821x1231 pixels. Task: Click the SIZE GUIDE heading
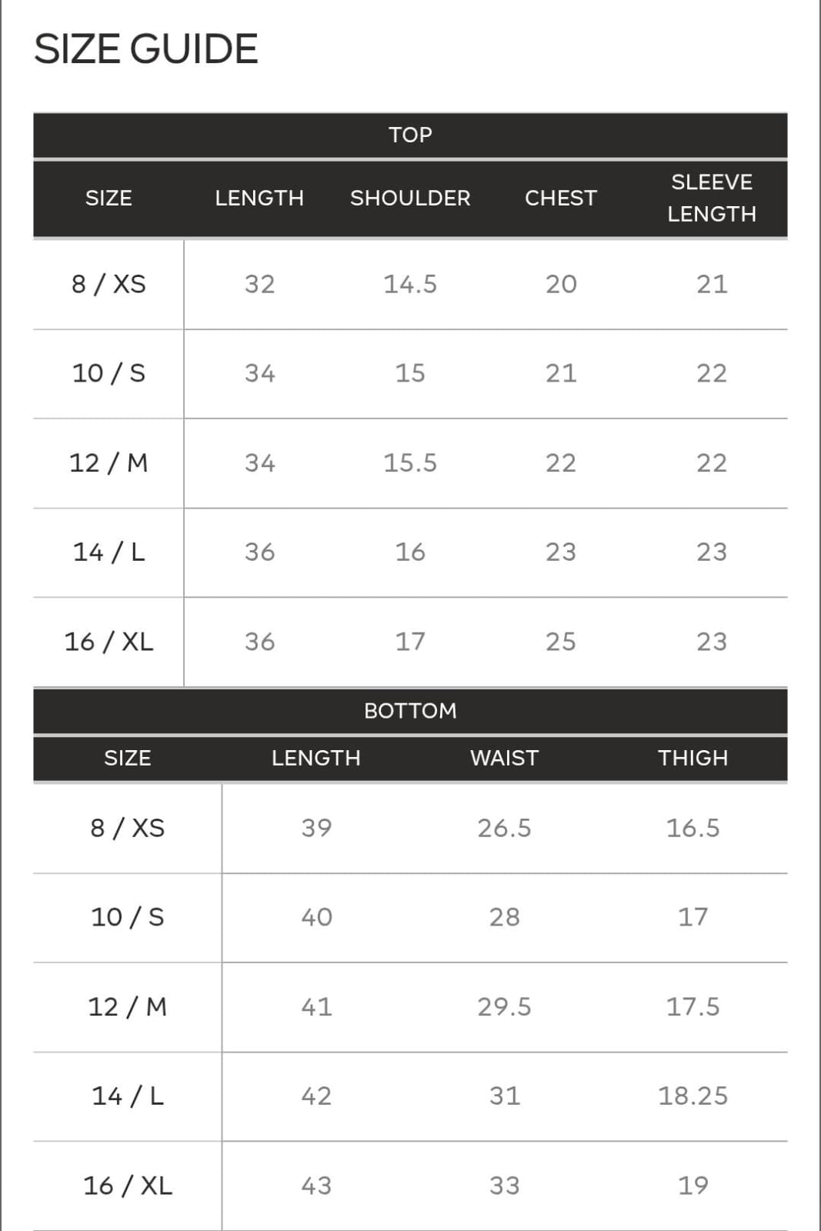[146, 49]
